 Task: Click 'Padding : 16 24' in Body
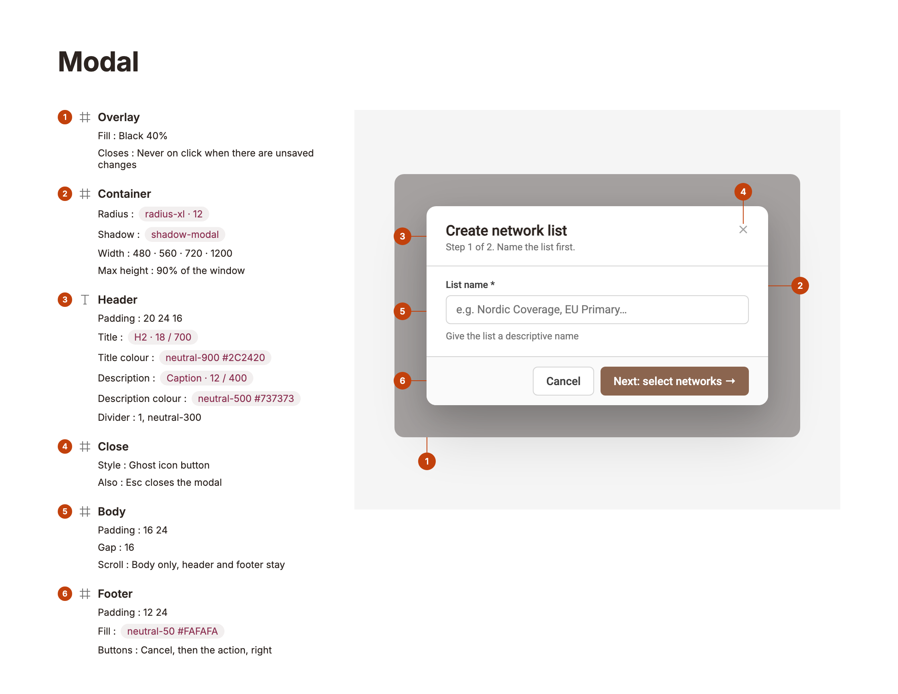pos(132,530)
